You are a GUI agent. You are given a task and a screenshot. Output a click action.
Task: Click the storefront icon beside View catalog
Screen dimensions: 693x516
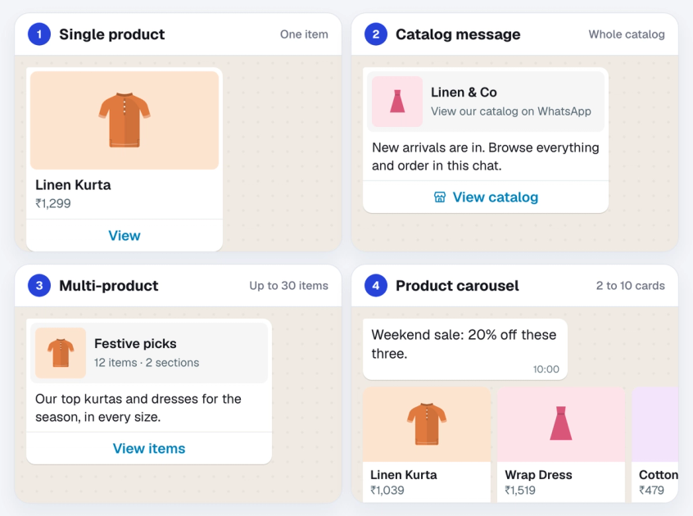[440, 197]
